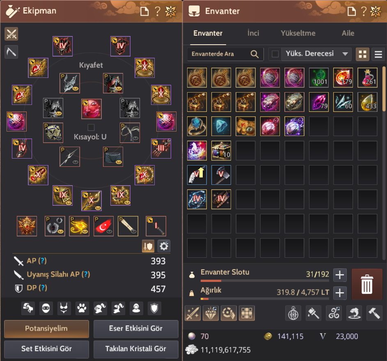Tick the checkbox beside Yüks. Derecesi
This screenshot has width=387, height=361.
coord(275,54)
